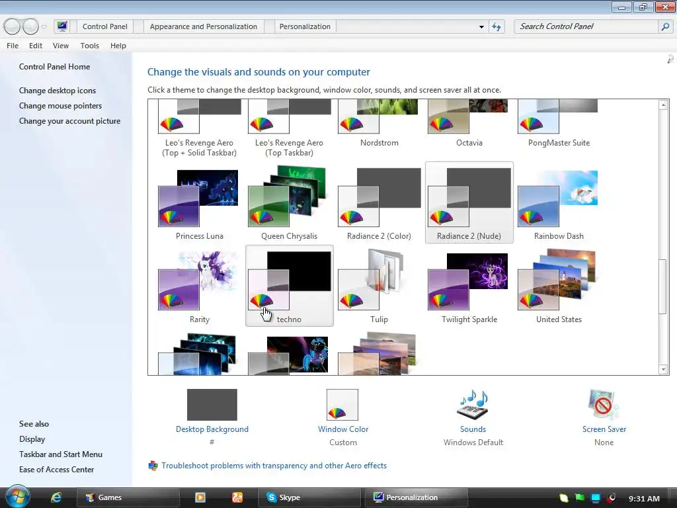Click the address bar refresh icon
Image resolution: width=677 pixels, height=508 pixels.
497,26
